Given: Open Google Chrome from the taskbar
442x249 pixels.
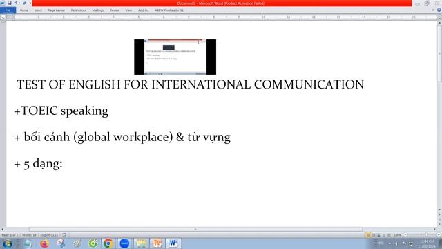Looking at the screenshot, I should pyautogui.click(x=108, y=243).
